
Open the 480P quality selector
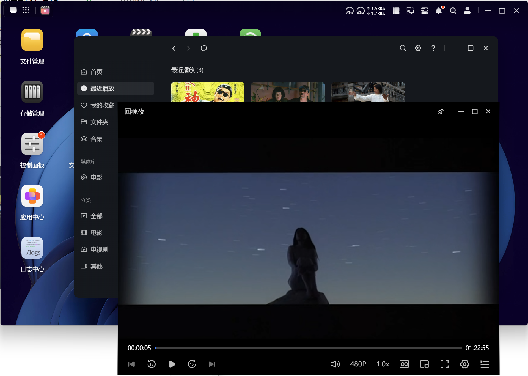point(358,364)
